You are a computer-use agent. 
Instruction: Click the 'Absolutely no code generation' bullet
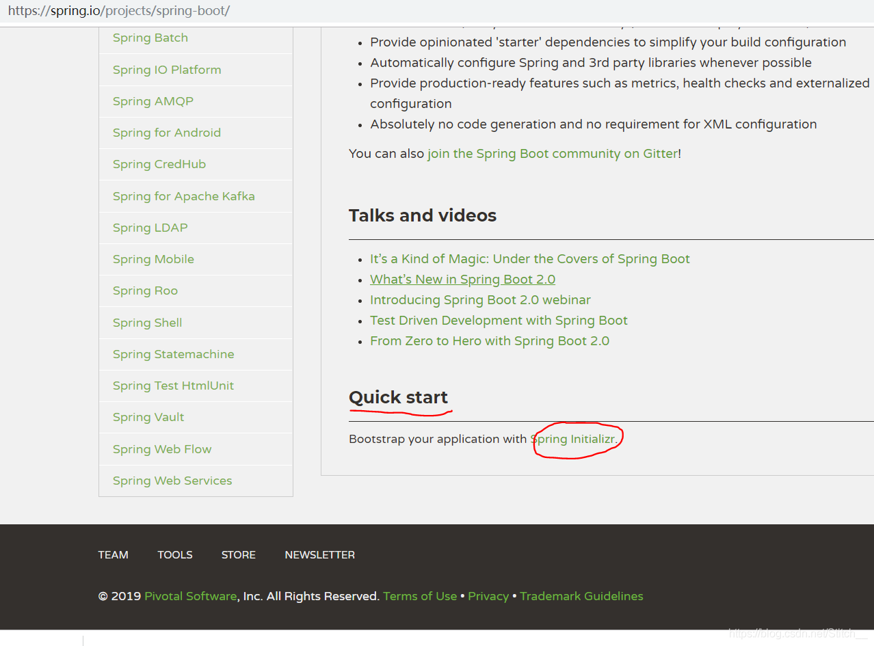594,124
